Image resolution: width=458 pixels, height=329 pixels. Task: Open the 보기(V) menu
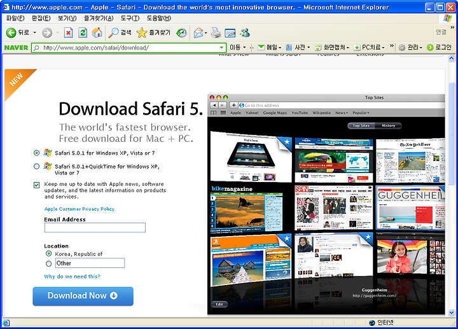[x=67, y=18]
